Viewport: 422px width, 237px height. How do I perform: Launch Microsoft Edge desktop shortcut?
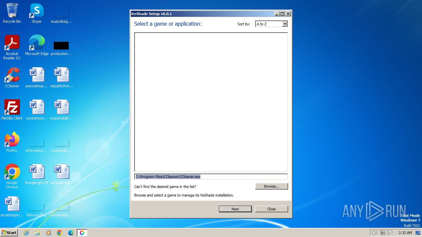pyautogui.click(x=37, y=45)
